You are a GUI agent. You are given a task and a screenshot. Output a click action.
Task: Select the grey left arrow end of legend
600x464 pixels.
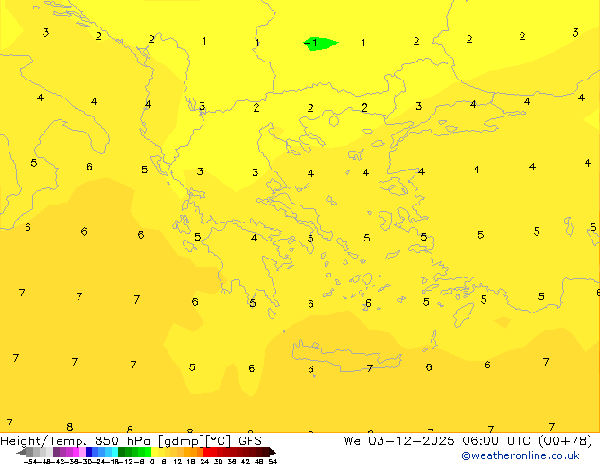click(x=21, y=452)
